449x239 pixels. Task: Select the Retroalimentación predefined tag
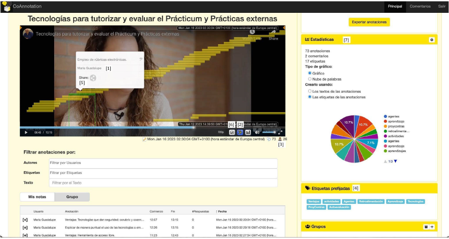(x=370, y=201)
